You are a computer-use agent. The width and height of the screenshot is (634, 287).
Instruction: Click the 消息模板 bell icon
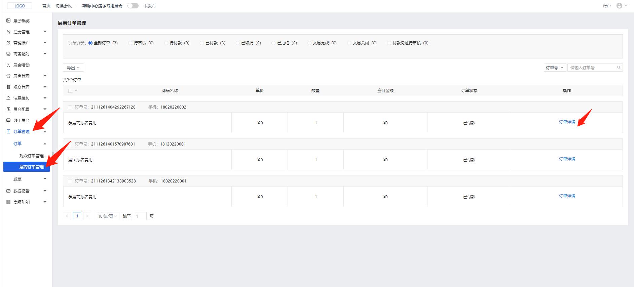[x=8, y=98]
